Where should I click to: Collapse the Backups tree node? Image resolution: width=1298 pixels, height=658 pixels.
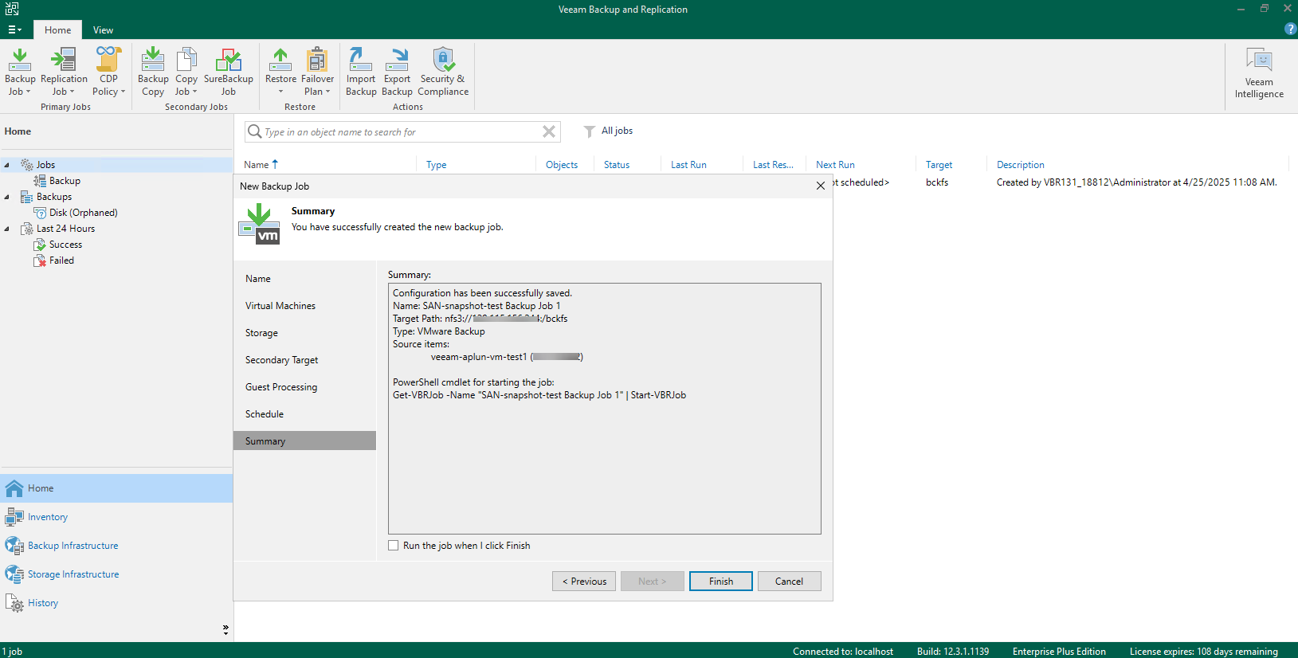(x=7, y=197)
